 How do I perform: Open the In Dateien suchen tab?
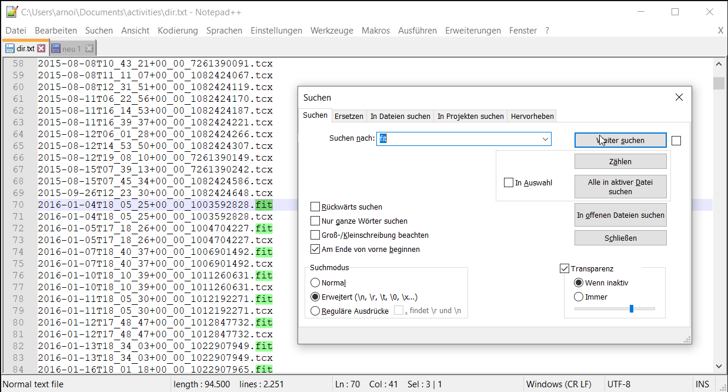400,116
